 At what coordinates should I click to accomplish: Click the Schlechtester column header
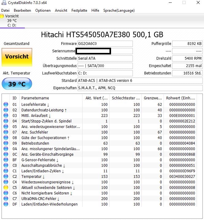tap(125, 98)
